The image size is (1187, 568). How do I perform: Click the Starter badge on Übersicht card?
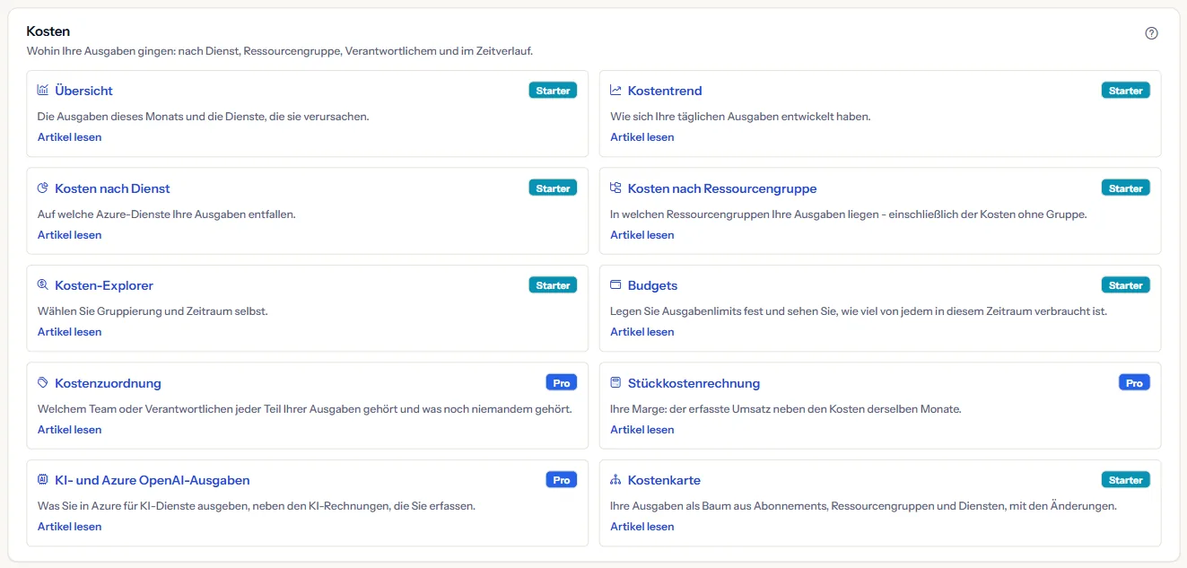click(553, 91)
